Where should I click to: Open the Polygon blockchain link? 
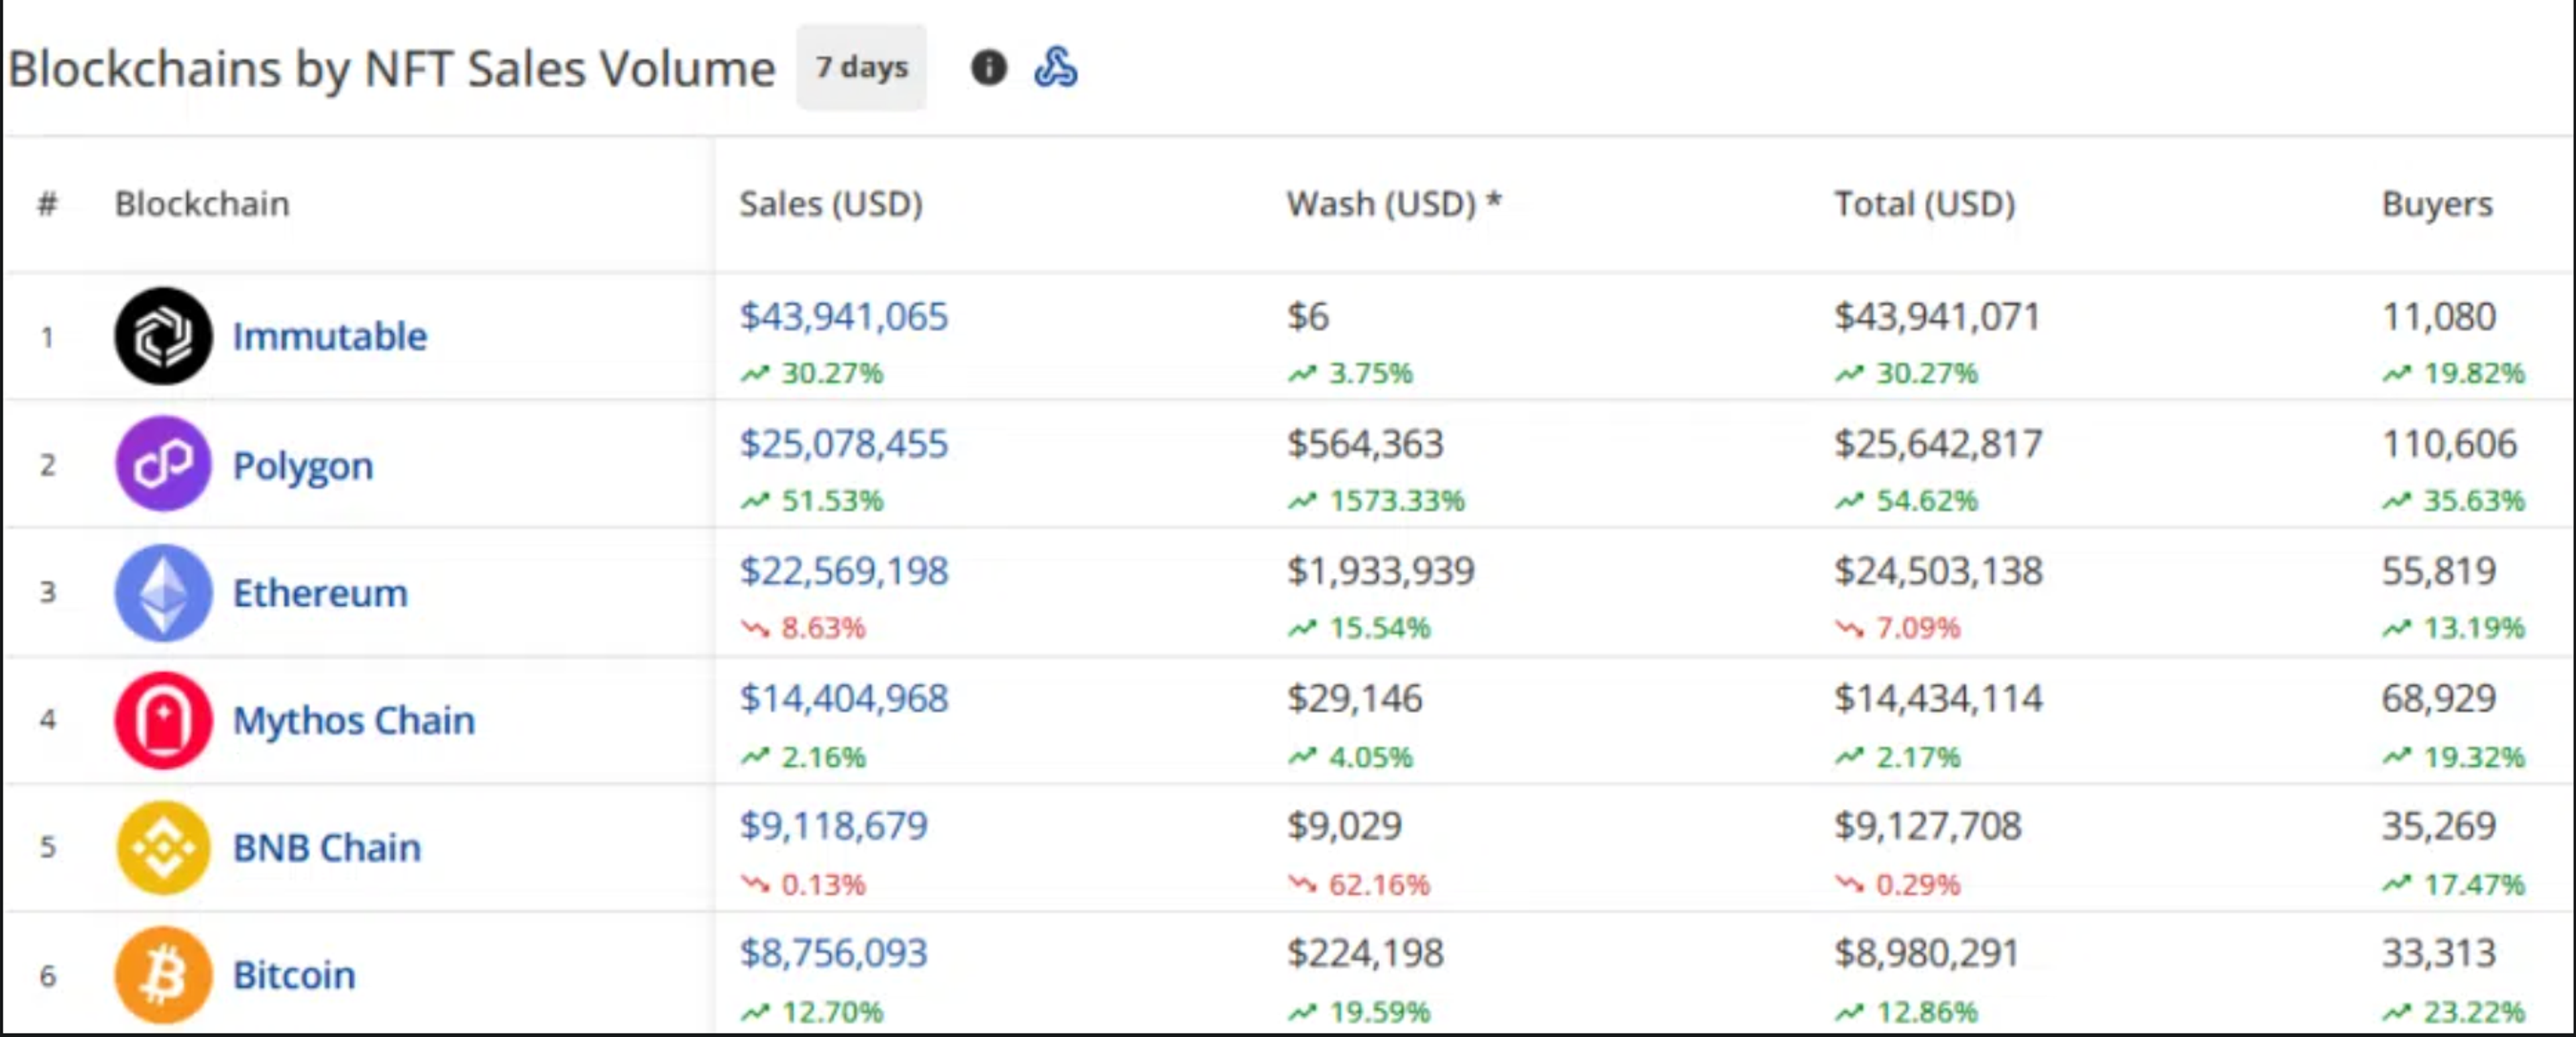(302, 465)
